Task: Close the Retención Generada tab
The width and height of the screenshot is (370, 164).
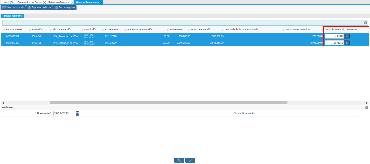Action: point(72,2)
